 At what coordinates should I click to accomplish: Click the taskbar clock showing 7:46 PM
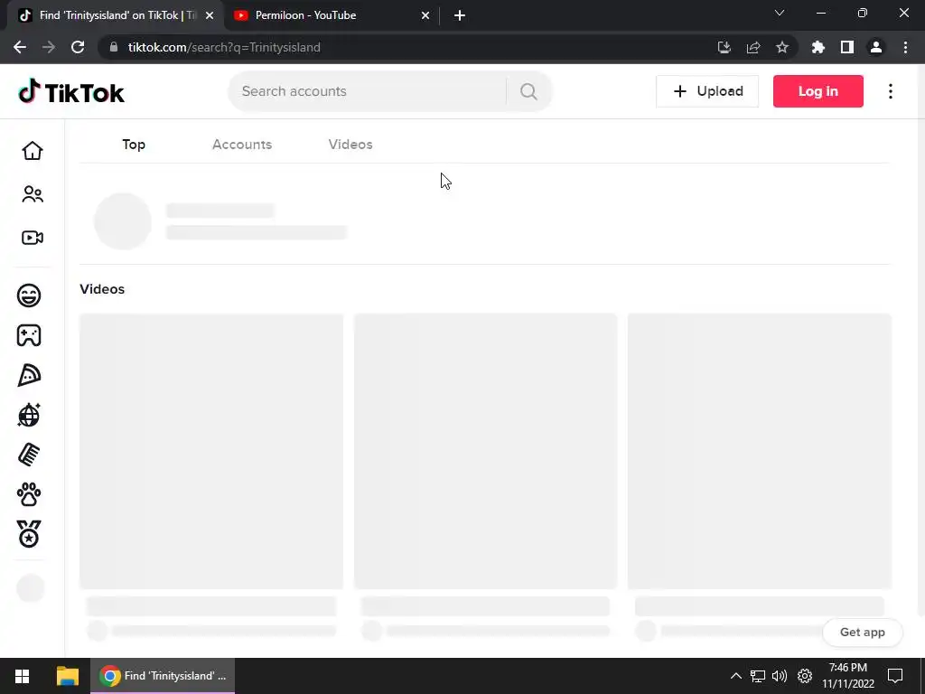coord(847,676)
